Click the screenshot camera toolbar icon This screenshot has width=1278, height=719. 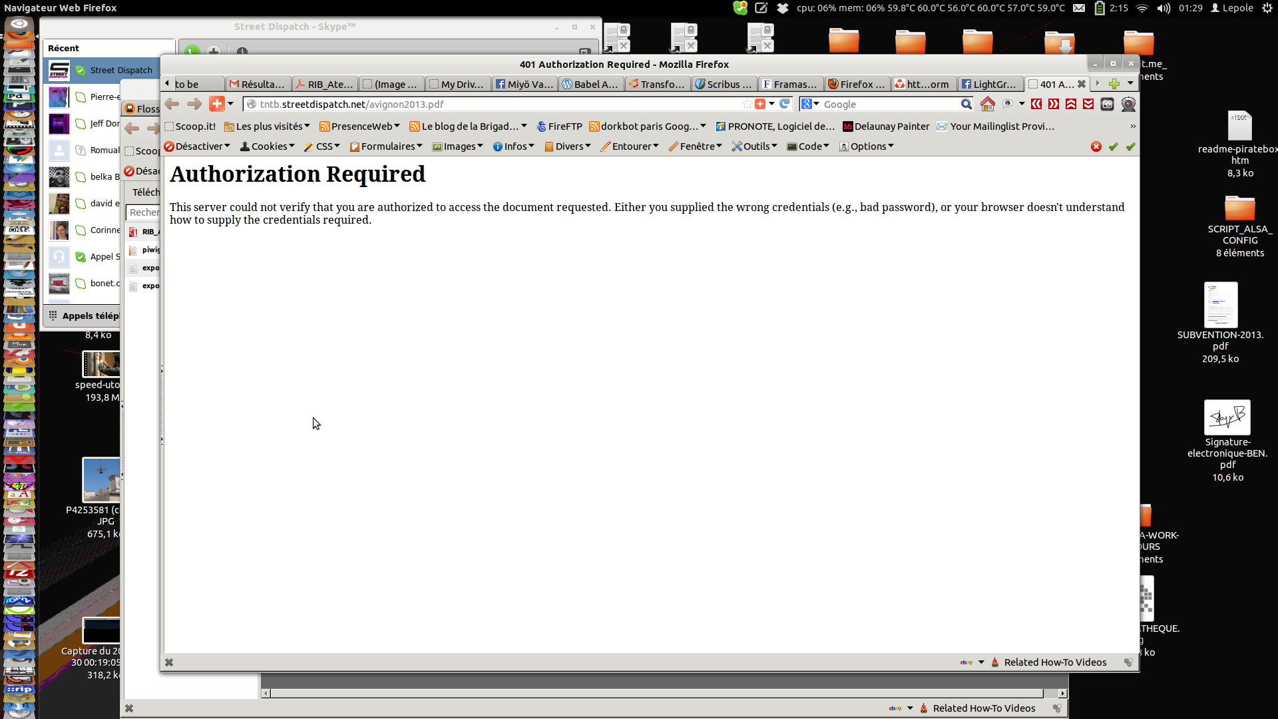1107,104
